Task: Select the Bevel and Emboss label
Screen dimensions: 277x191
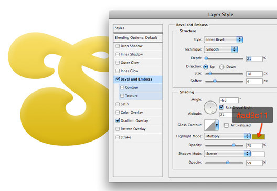Action: click(136, 79)
